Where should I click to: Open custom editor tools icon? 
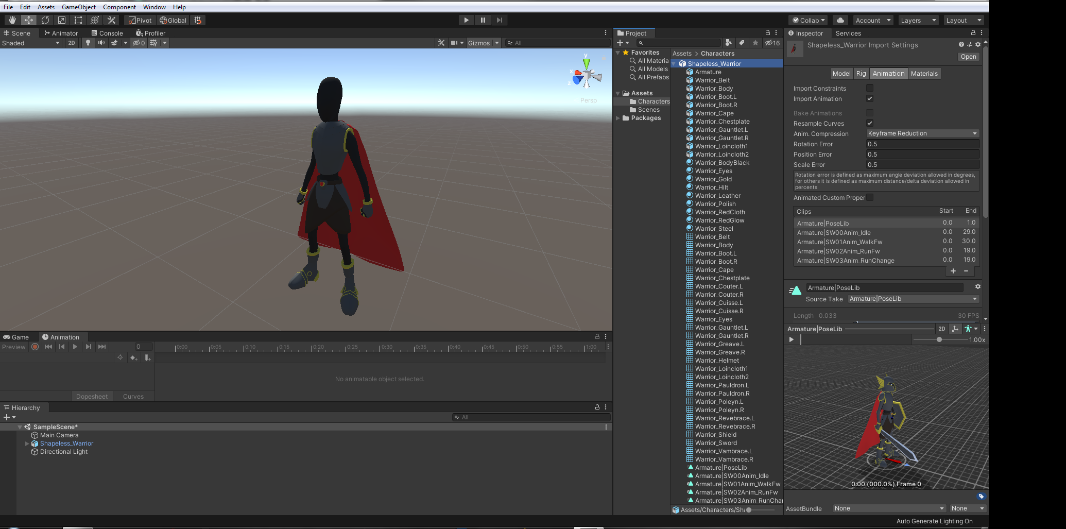pyautogui.click(x=111, y=20)
